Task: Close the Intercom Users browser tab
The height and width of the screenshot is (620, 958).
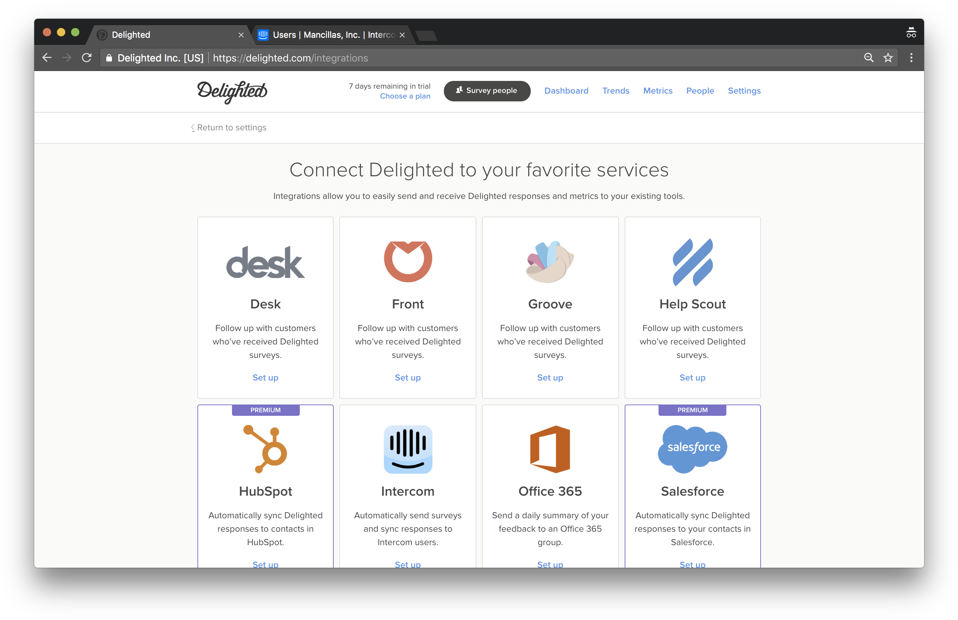Action: 401,35
